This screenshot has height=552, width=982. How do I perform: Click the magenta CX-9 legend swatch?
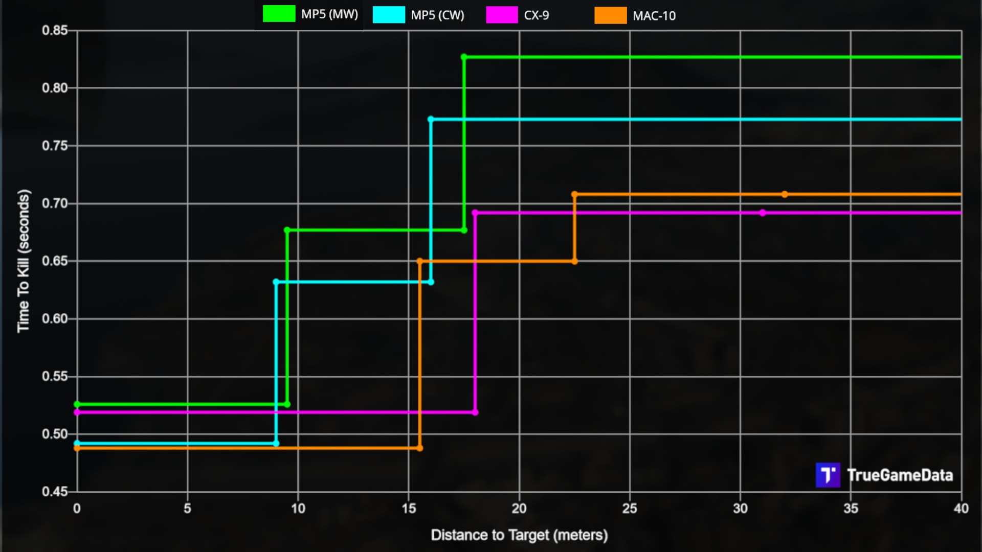[502, 15]
